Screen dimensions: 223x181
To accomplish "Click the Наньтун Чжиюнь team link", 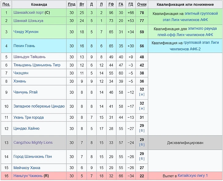I will (28, 176).
